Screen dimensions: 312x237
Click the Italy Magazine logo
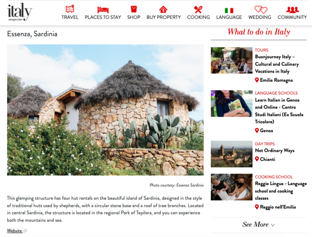pyautogui.click(x=20, y=12)
